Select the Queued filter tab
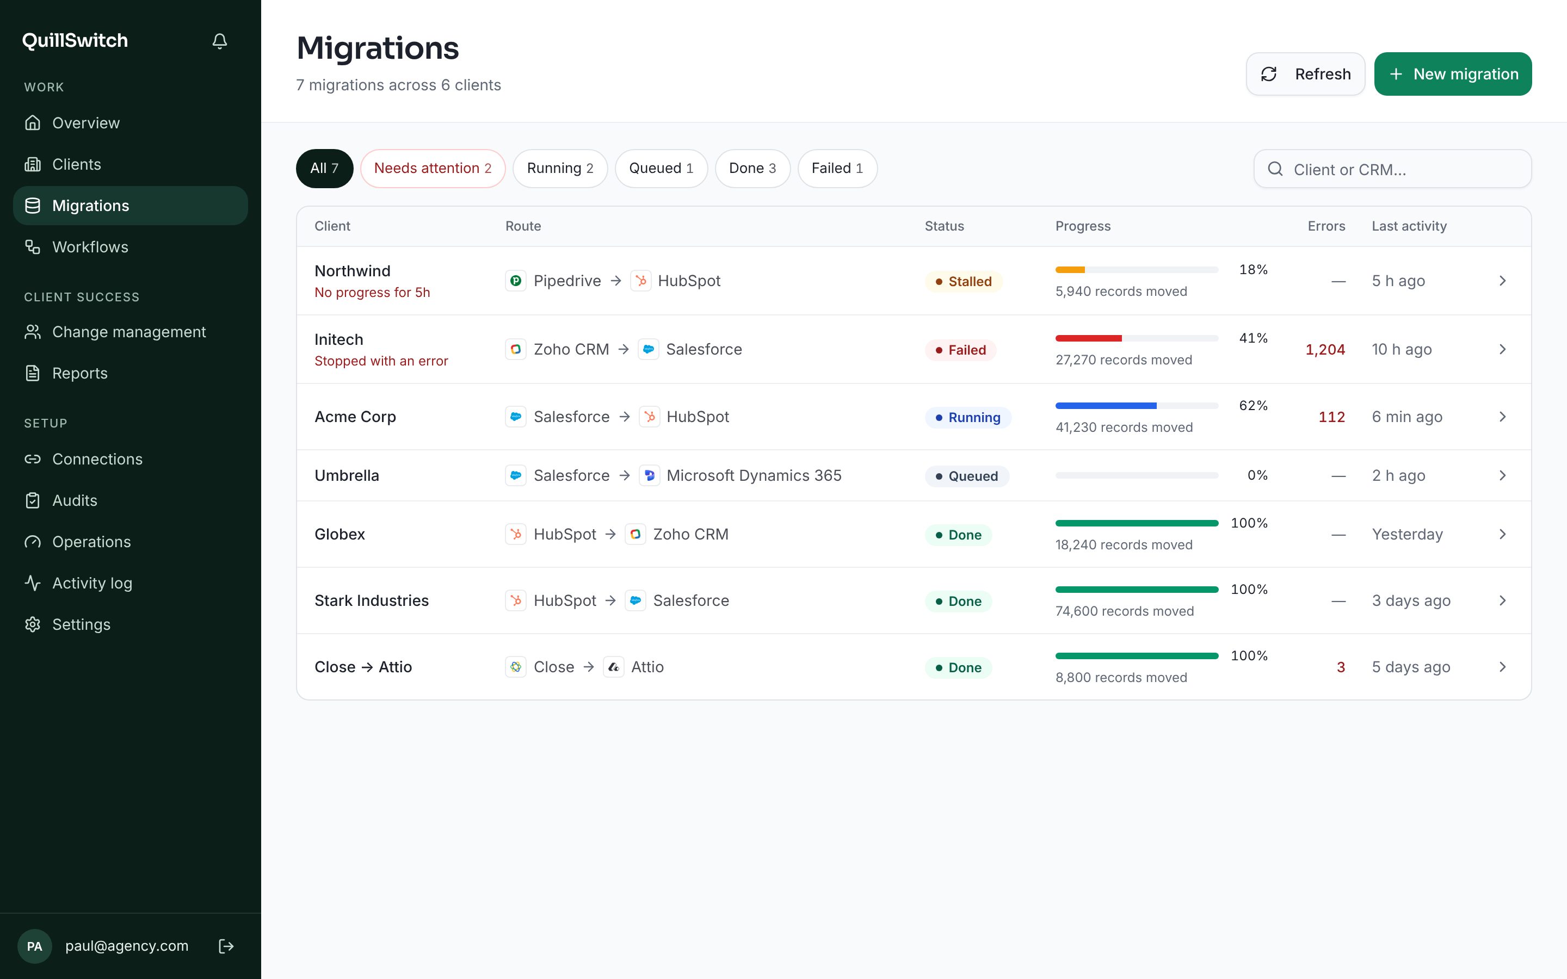This screenshot has height=979, width=1567. pyautogui.click(x=661, y=169)
